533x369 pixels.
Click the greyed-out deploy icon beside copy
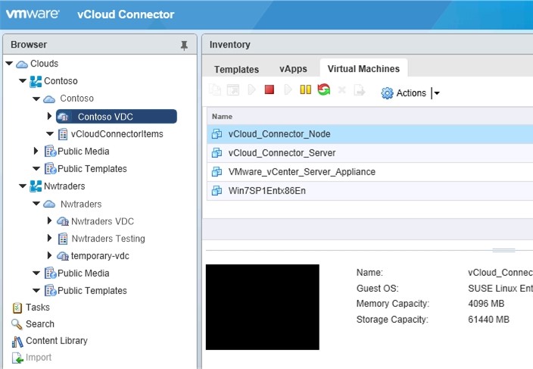[x=233, y=90]
